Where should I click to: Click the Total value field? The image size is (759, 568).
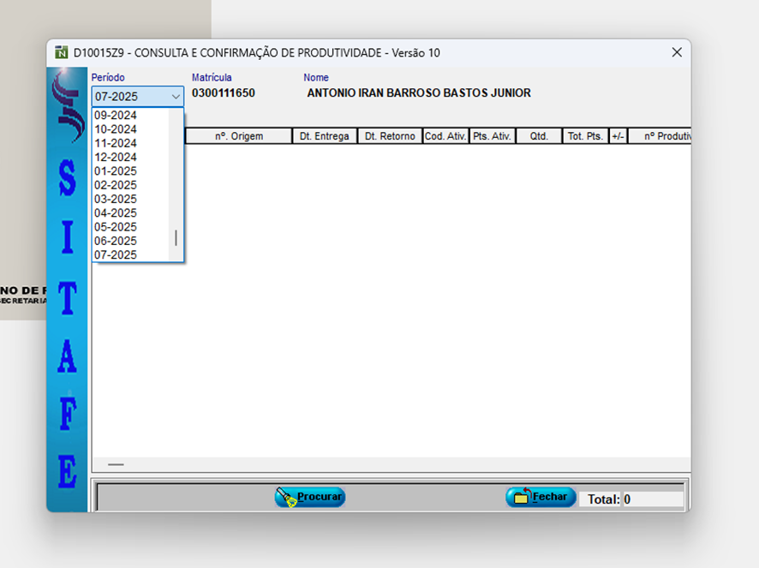pyautogui.click(x=652, y=499)
